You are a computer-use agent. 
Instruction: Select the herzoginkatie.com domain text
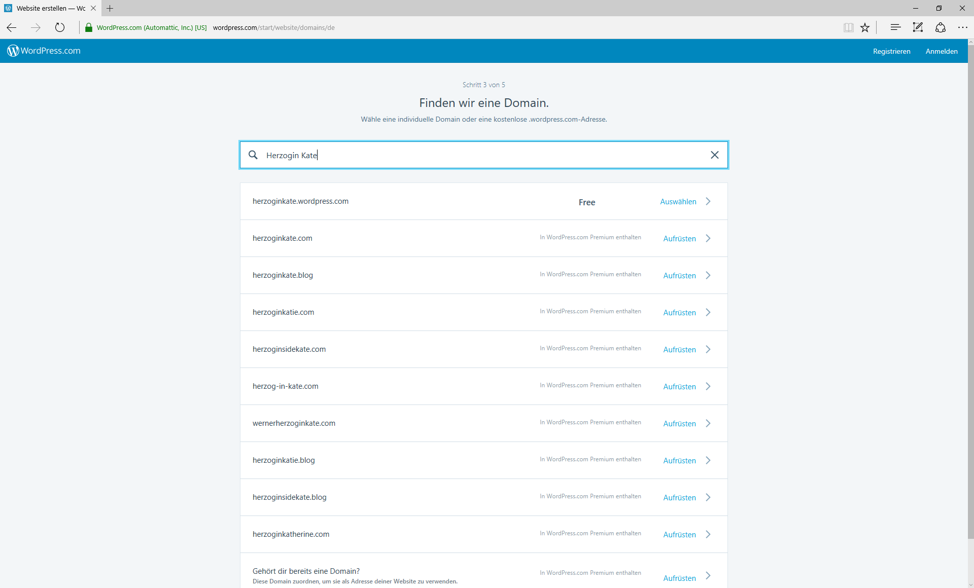(283, 312)
